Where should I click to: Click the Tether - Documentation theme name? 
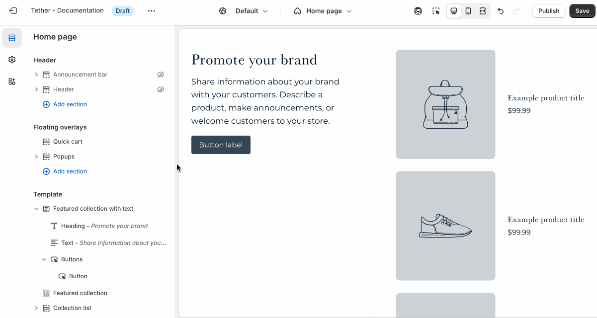[x=67, y=10]
